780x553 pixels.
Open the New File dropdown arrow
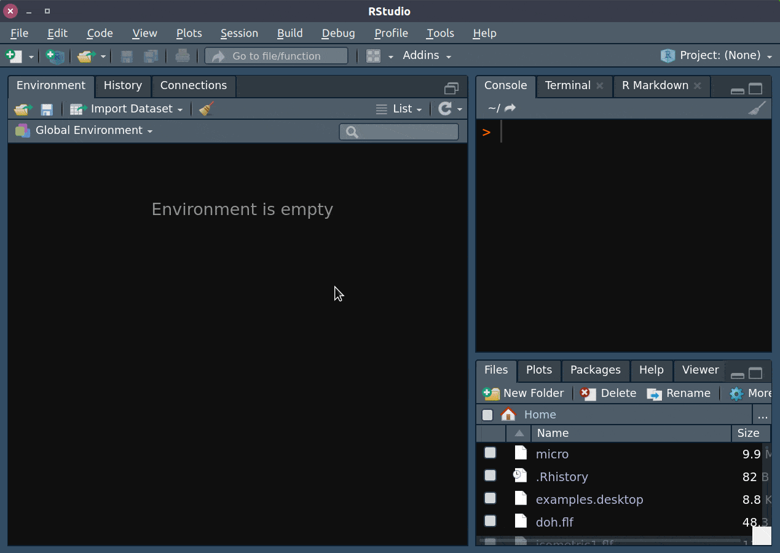[31, 57]
